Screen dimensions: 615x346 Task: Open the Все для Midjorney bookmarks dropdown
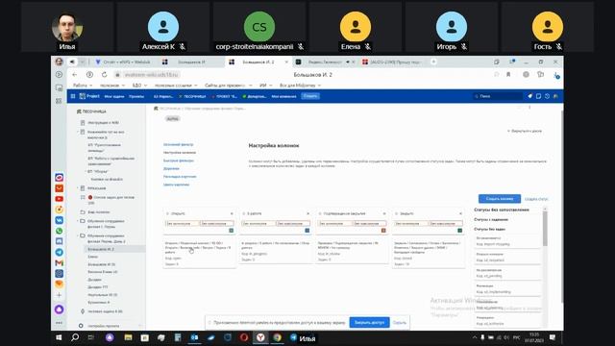(x=300, y=86)
